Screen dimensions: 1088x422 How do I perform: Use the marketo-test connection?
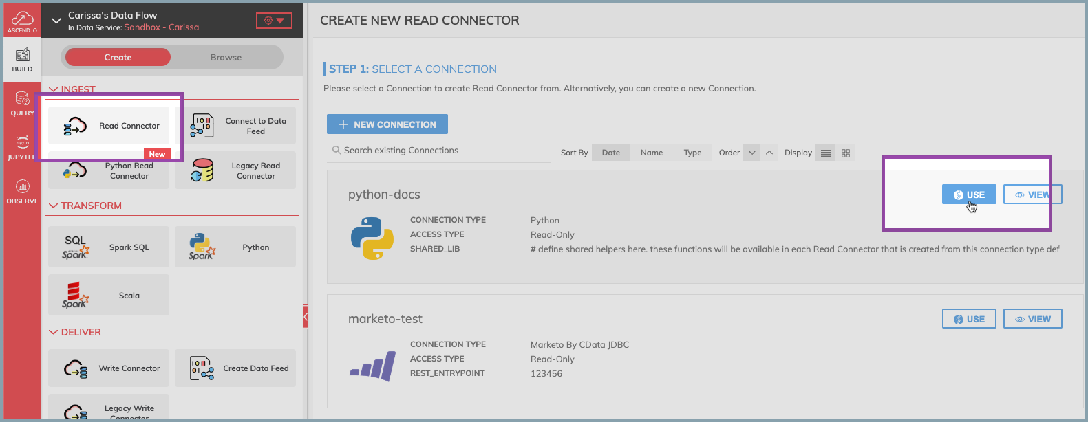point(969,319)
